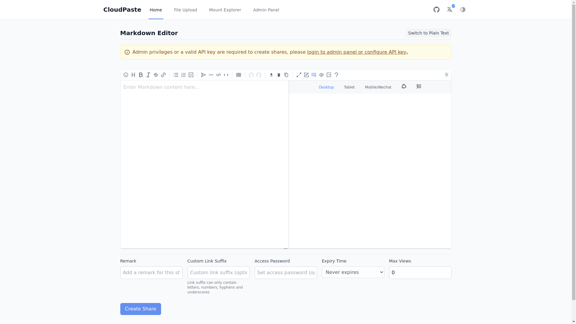This screenshot has width=576, height=324.
Task: Switch preview to Desktop mode
Action: point(326,87)
